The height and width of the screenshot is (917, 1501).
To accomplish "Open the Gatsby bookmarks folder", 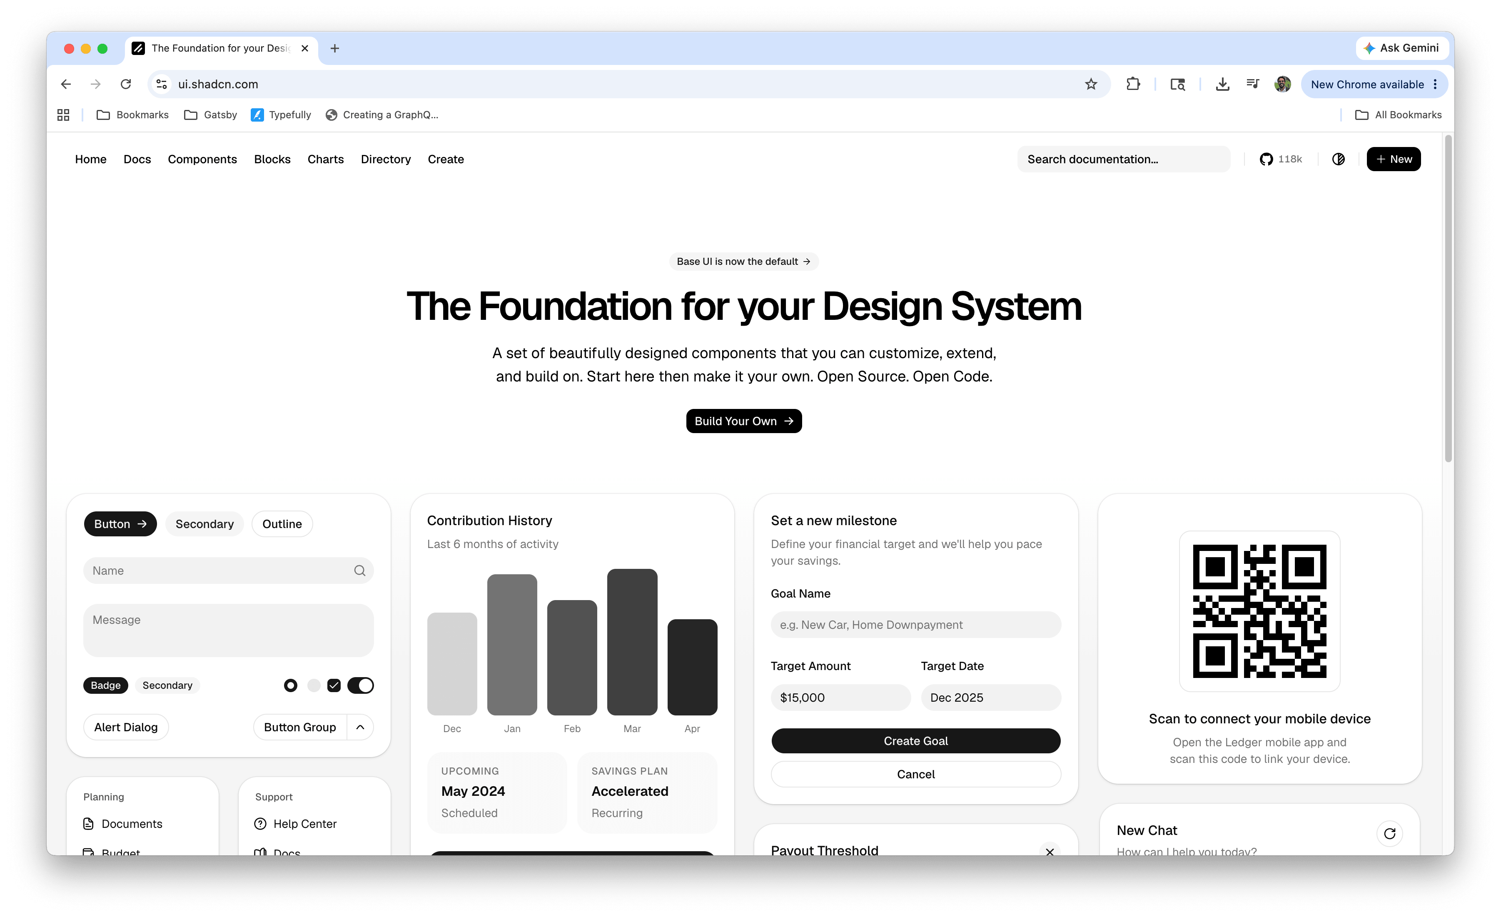I will [x=210, y=115].
